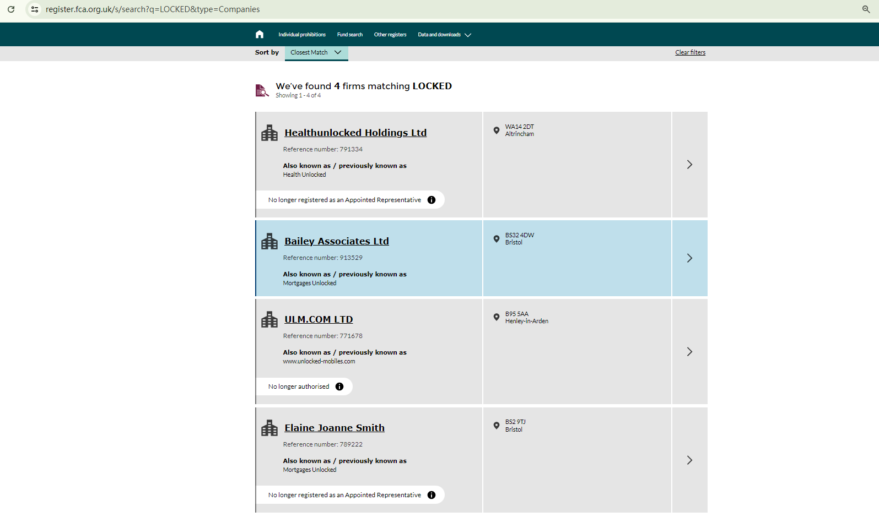The image size is (879, 517).
Task: Click the 'Henley-in-Arden' location text
Action: click(x=527, y=321)
